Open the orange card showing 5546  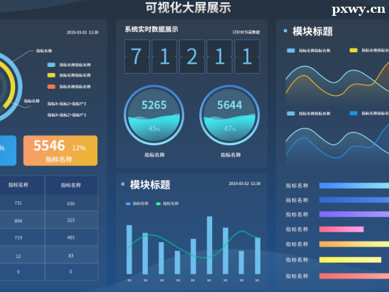[60, 150]
